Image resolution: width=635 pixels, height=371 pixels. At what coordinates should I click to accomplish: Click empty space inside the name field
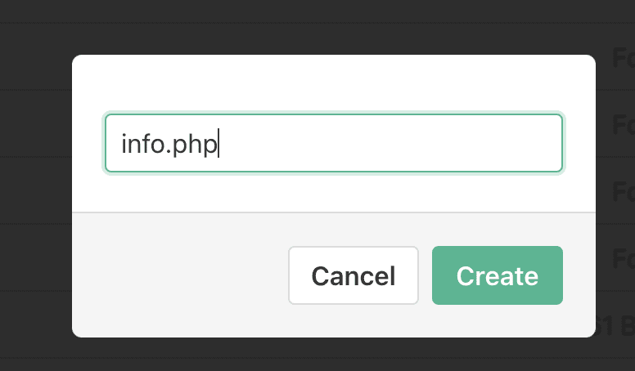pyautogui.click(x=393, y=143)
